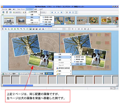The height and width of the screenshot is (103, 120).
Task: Click the full screen expand icon
Action: click(x=76, y=12)
